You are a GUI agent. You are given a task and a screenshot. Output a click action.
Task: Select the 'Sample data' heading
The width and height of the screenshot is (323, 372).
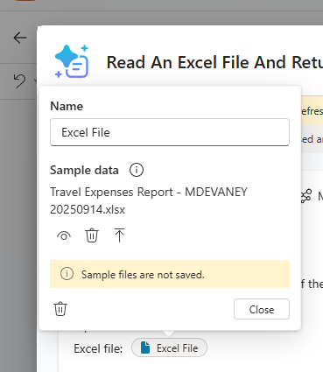pos(84,170)
